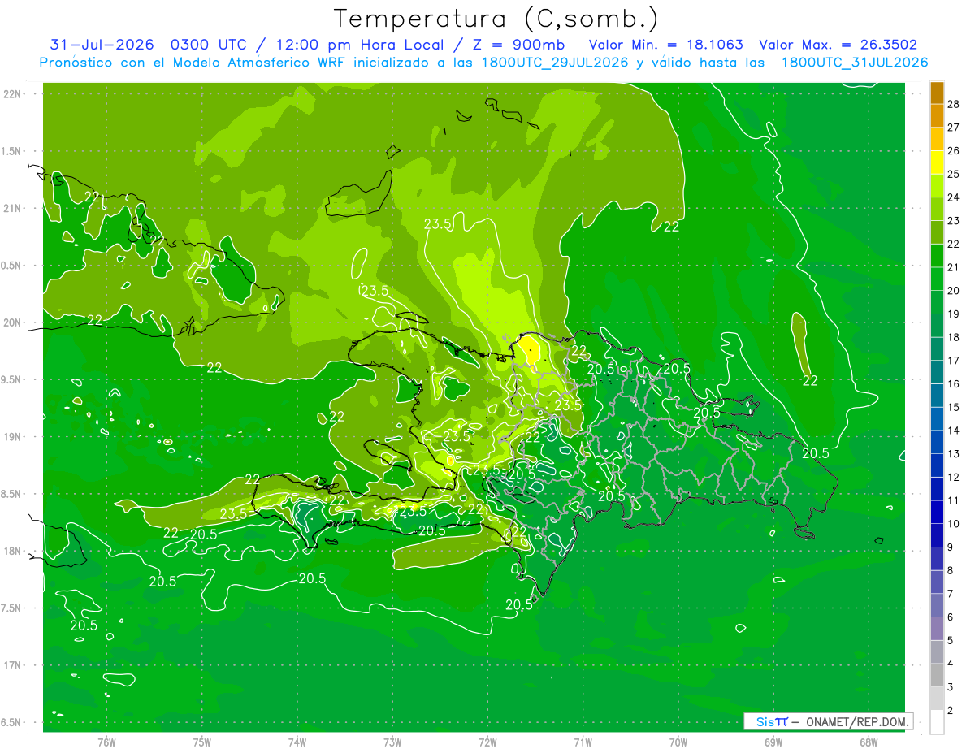
Task: Click the "23" label on the color scale
Action: (x=954, y=220)
